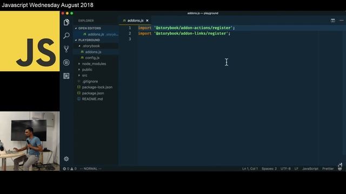Open package-lock.json in the explorer
The width and height of the screenshot is (346, 194).
tap(97, 87)
